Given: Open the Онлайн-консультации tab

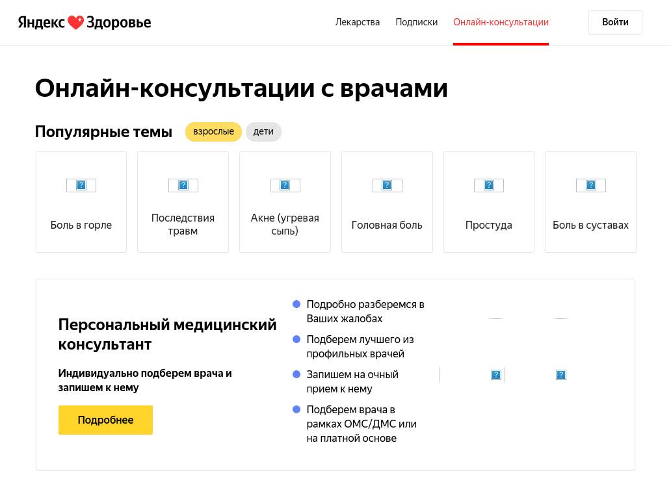Looking at the screenshot, I should [x=501, y=22].
